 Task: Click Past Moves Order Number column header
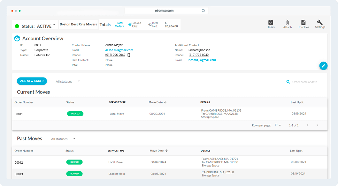pyautogui.click(x=24, y=151)
